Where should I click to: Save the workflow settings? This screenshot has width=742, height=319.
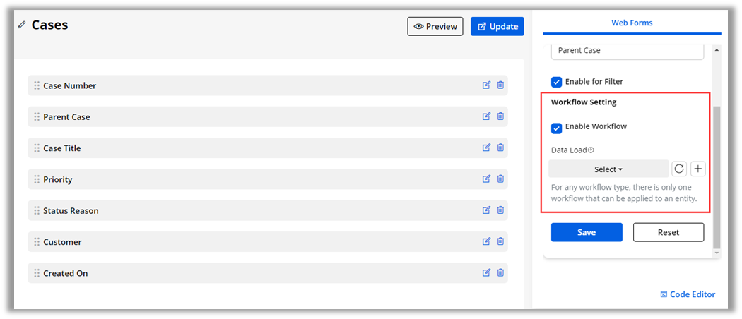(x=587, y=232)
